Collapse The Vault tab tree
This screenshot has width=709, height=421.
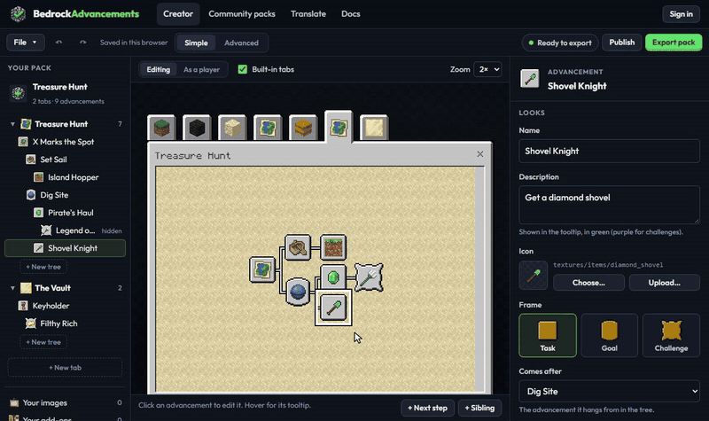[12, 288]
